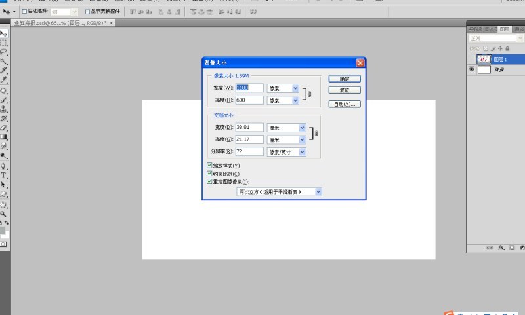This screenshot has width=525, height=315.
Task: Click the foreground color swatch
Action: [x=2, y=231]
